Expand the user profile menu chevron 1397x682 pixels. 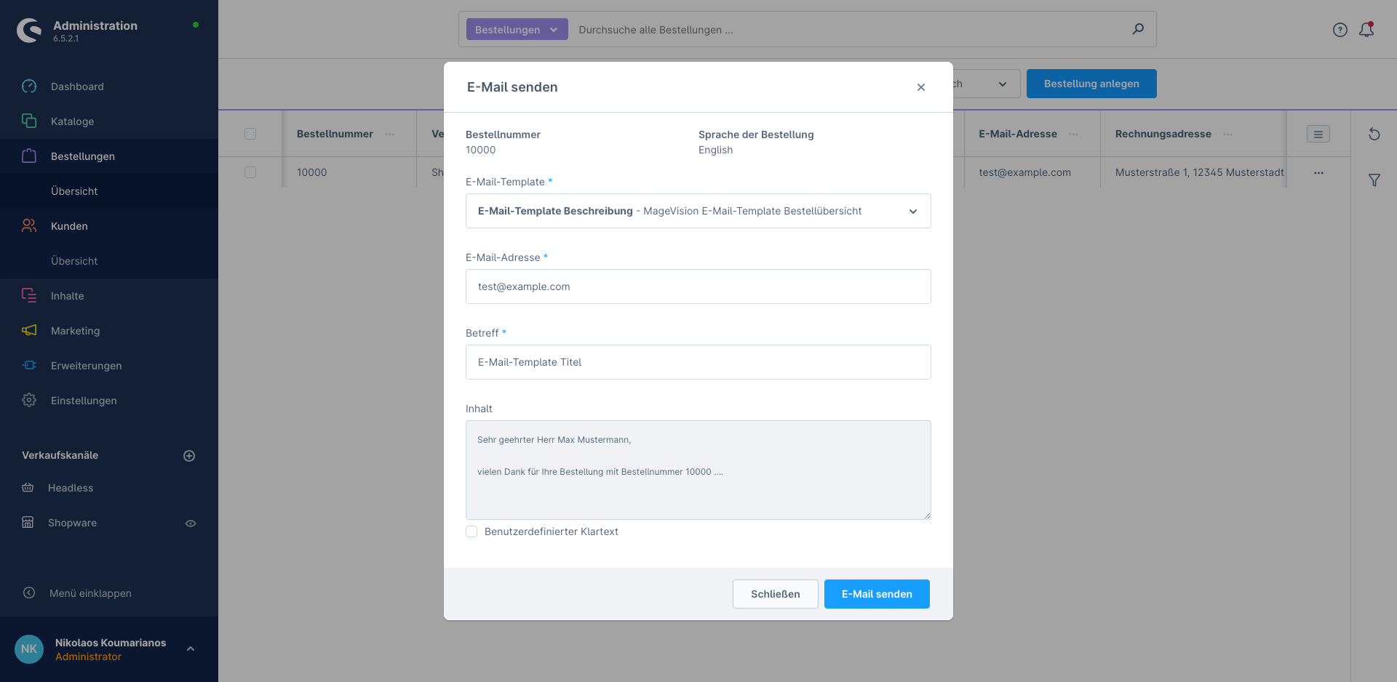[x=191, y=649]
